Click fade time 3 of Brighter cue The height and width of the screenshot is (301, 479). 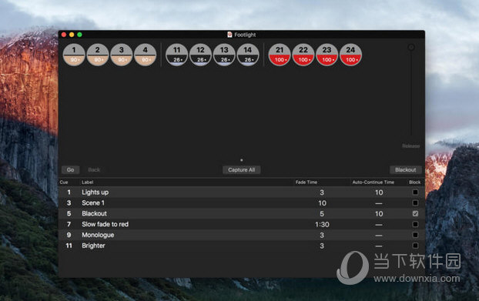coord(322,246)
